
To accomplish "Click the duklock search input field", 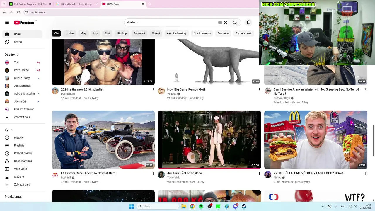I will tap(171, 23).
